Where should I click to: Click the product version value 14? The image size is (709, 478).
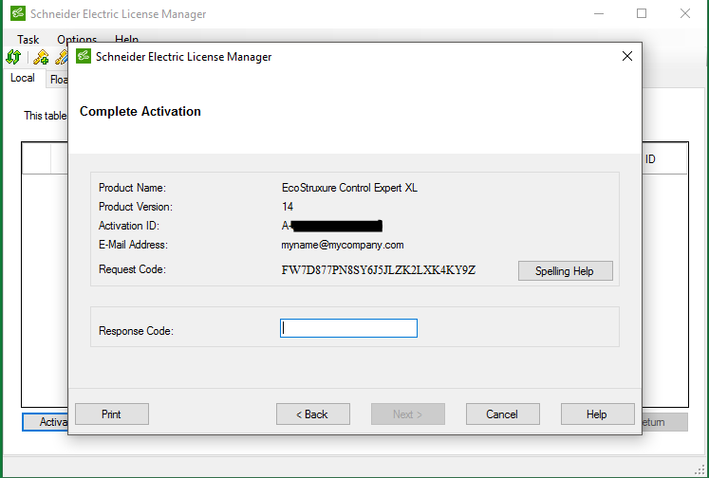coord(288,207)
